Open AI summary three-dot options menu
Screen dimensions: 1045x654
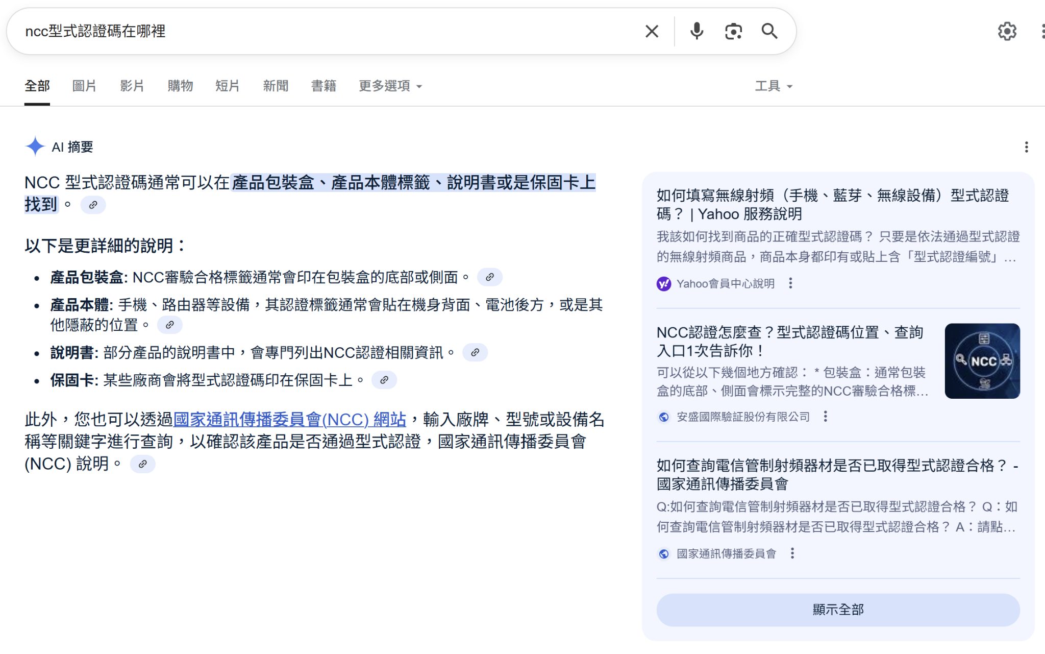(1026, 147)
